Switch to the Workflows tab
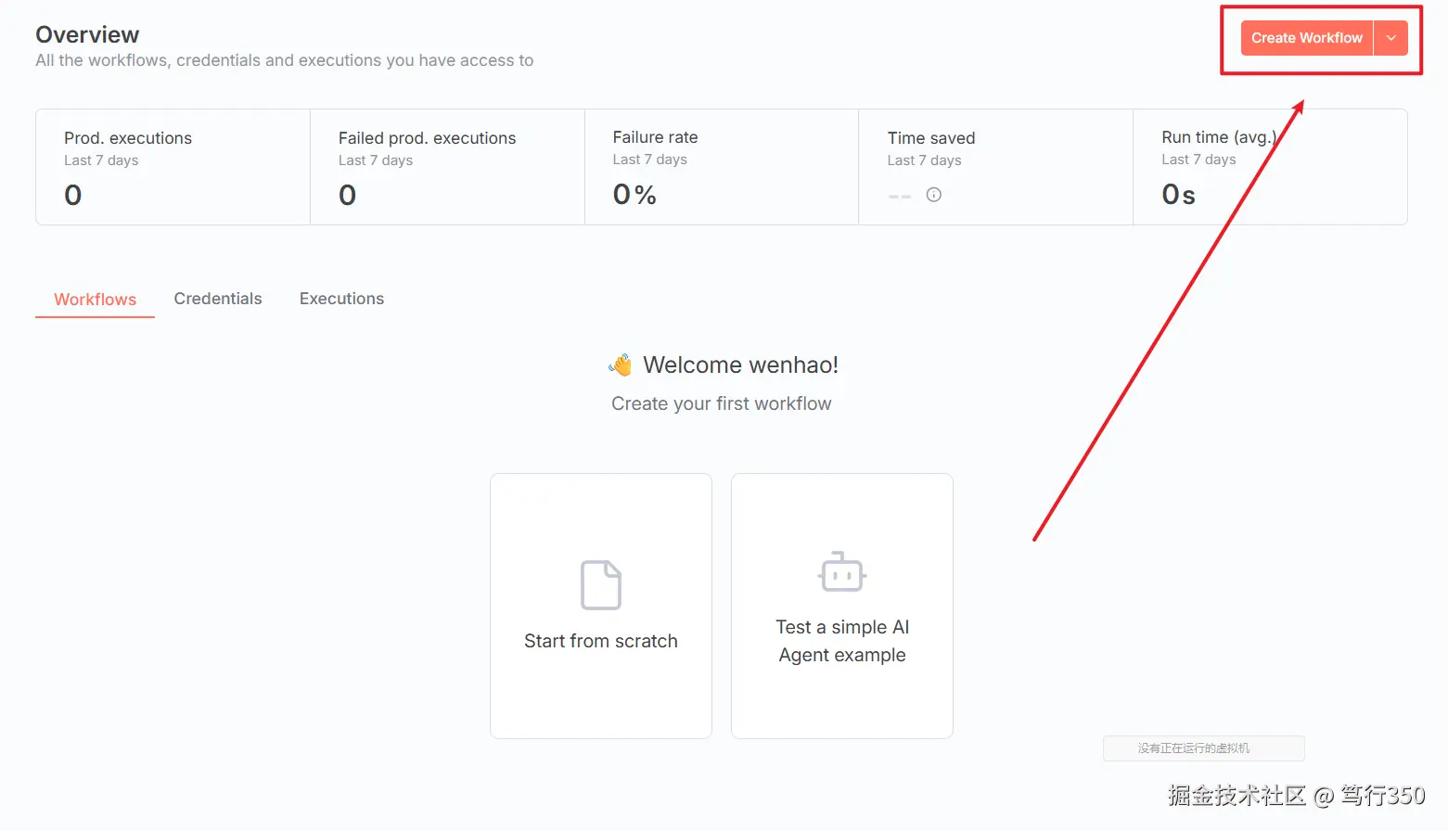1448x831 pixels. coord(95,300)
